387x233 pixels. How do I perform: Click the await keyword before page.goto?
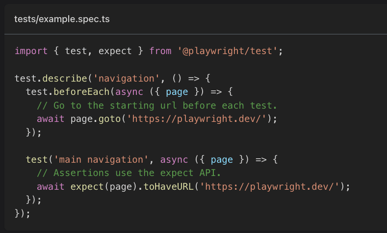(48, 119)
